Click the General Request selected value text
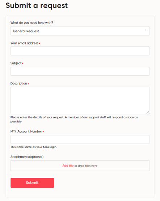Viewport: 160px width, 201px height. point(26,31)
